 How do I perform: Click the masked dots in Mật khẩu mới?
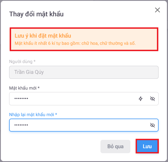pyautogui.click(x=21, y=99)
